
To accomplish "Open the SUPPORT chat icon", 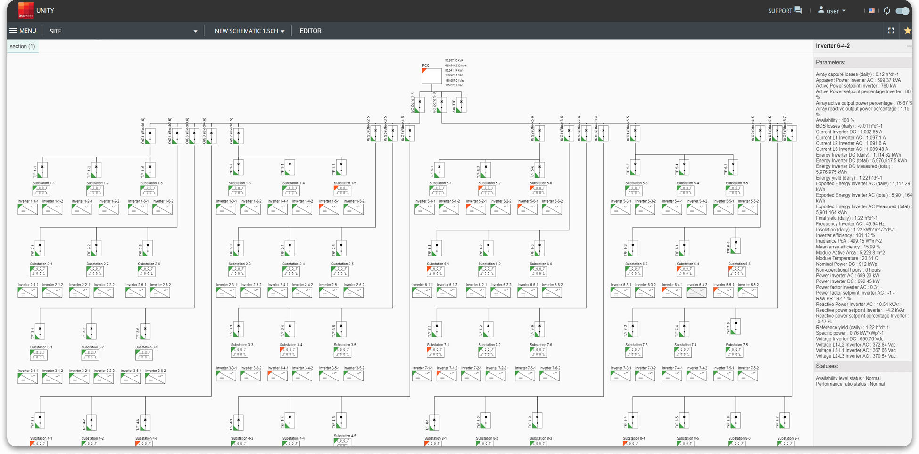I will [798, 10].
